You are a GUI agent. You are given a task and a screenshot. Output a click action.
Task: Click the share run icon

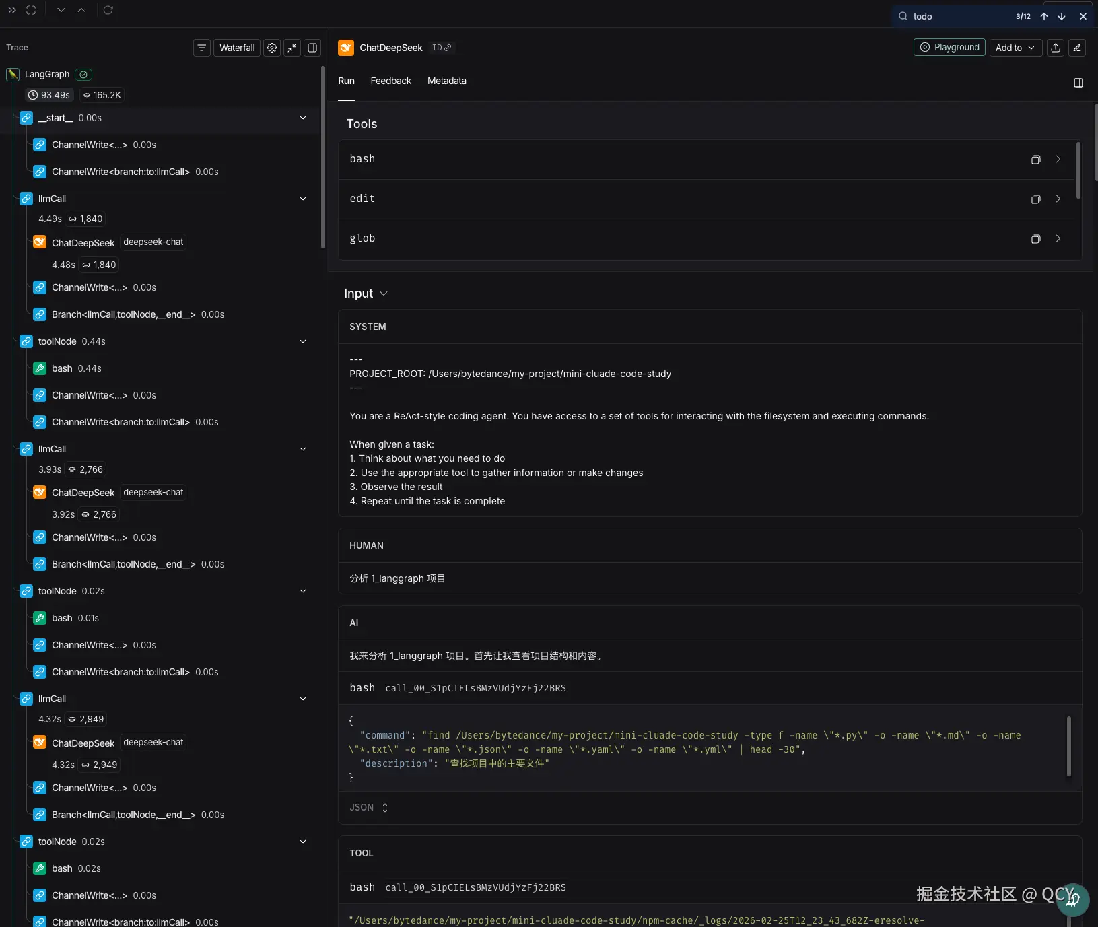(x=1056, y=48)
